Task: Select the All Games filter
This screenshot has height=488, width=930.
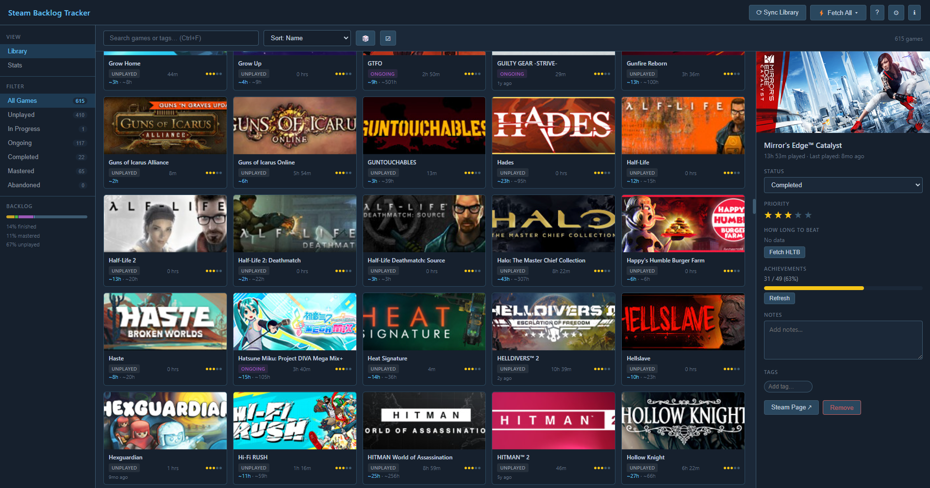Action: coord(48,100)
